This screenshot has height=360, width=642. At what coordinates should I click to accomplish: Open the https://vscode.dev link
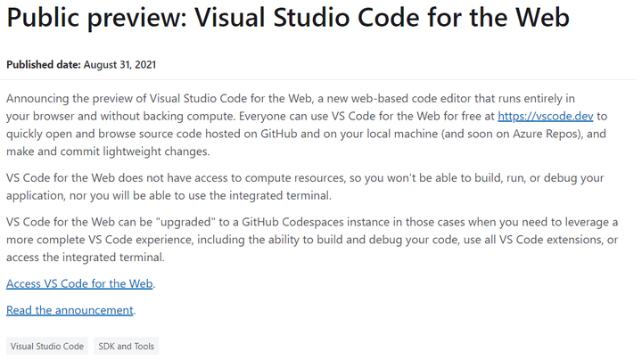(546, 116)
